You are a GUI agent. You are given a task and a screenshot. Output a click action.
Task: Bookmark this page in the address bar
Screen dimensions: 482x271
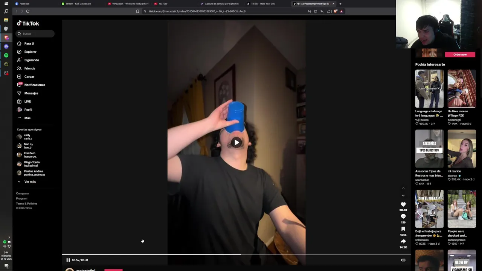(137, 11)
